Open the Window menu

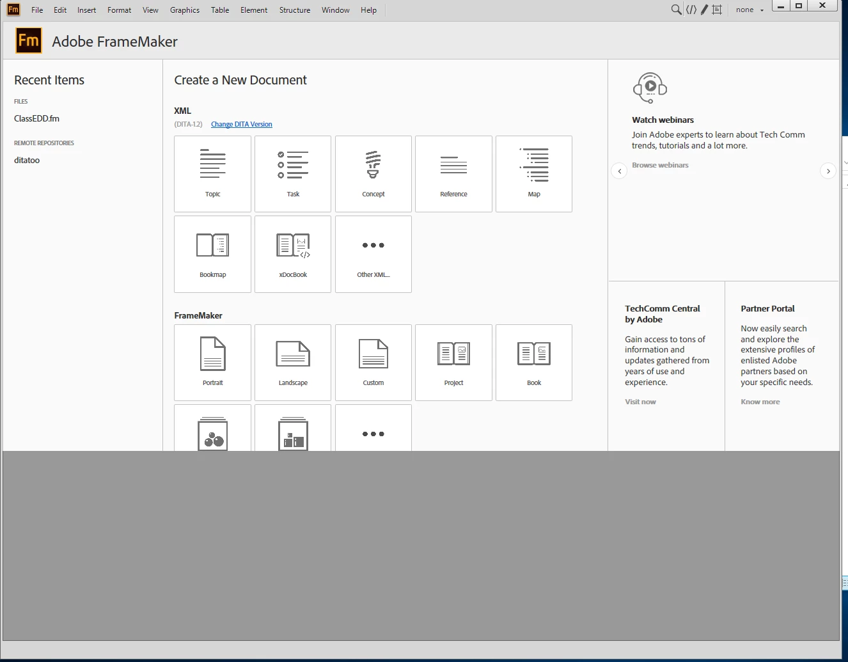click(x=336, y=10)
